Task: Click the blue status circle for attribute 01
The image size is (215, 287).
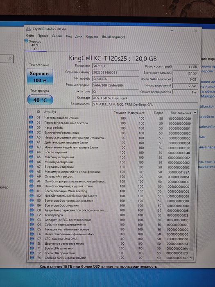Action: click(31, 118)
